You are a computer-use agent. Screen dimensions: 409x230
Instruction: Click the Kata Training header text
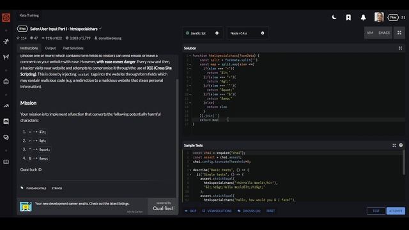[29, 15]
